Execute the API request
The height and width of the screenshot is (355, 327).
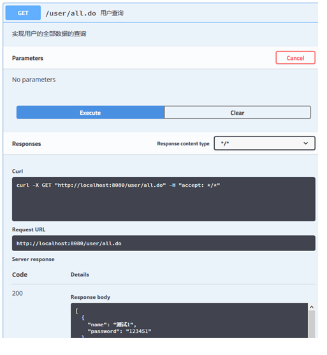[91, 113]
